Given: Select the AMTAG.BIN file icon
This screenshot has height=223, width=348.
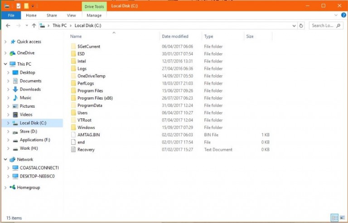Looking at the screenshot, I should (x=73, y=135).
